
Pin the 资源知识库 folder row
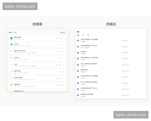coord(60,85)
